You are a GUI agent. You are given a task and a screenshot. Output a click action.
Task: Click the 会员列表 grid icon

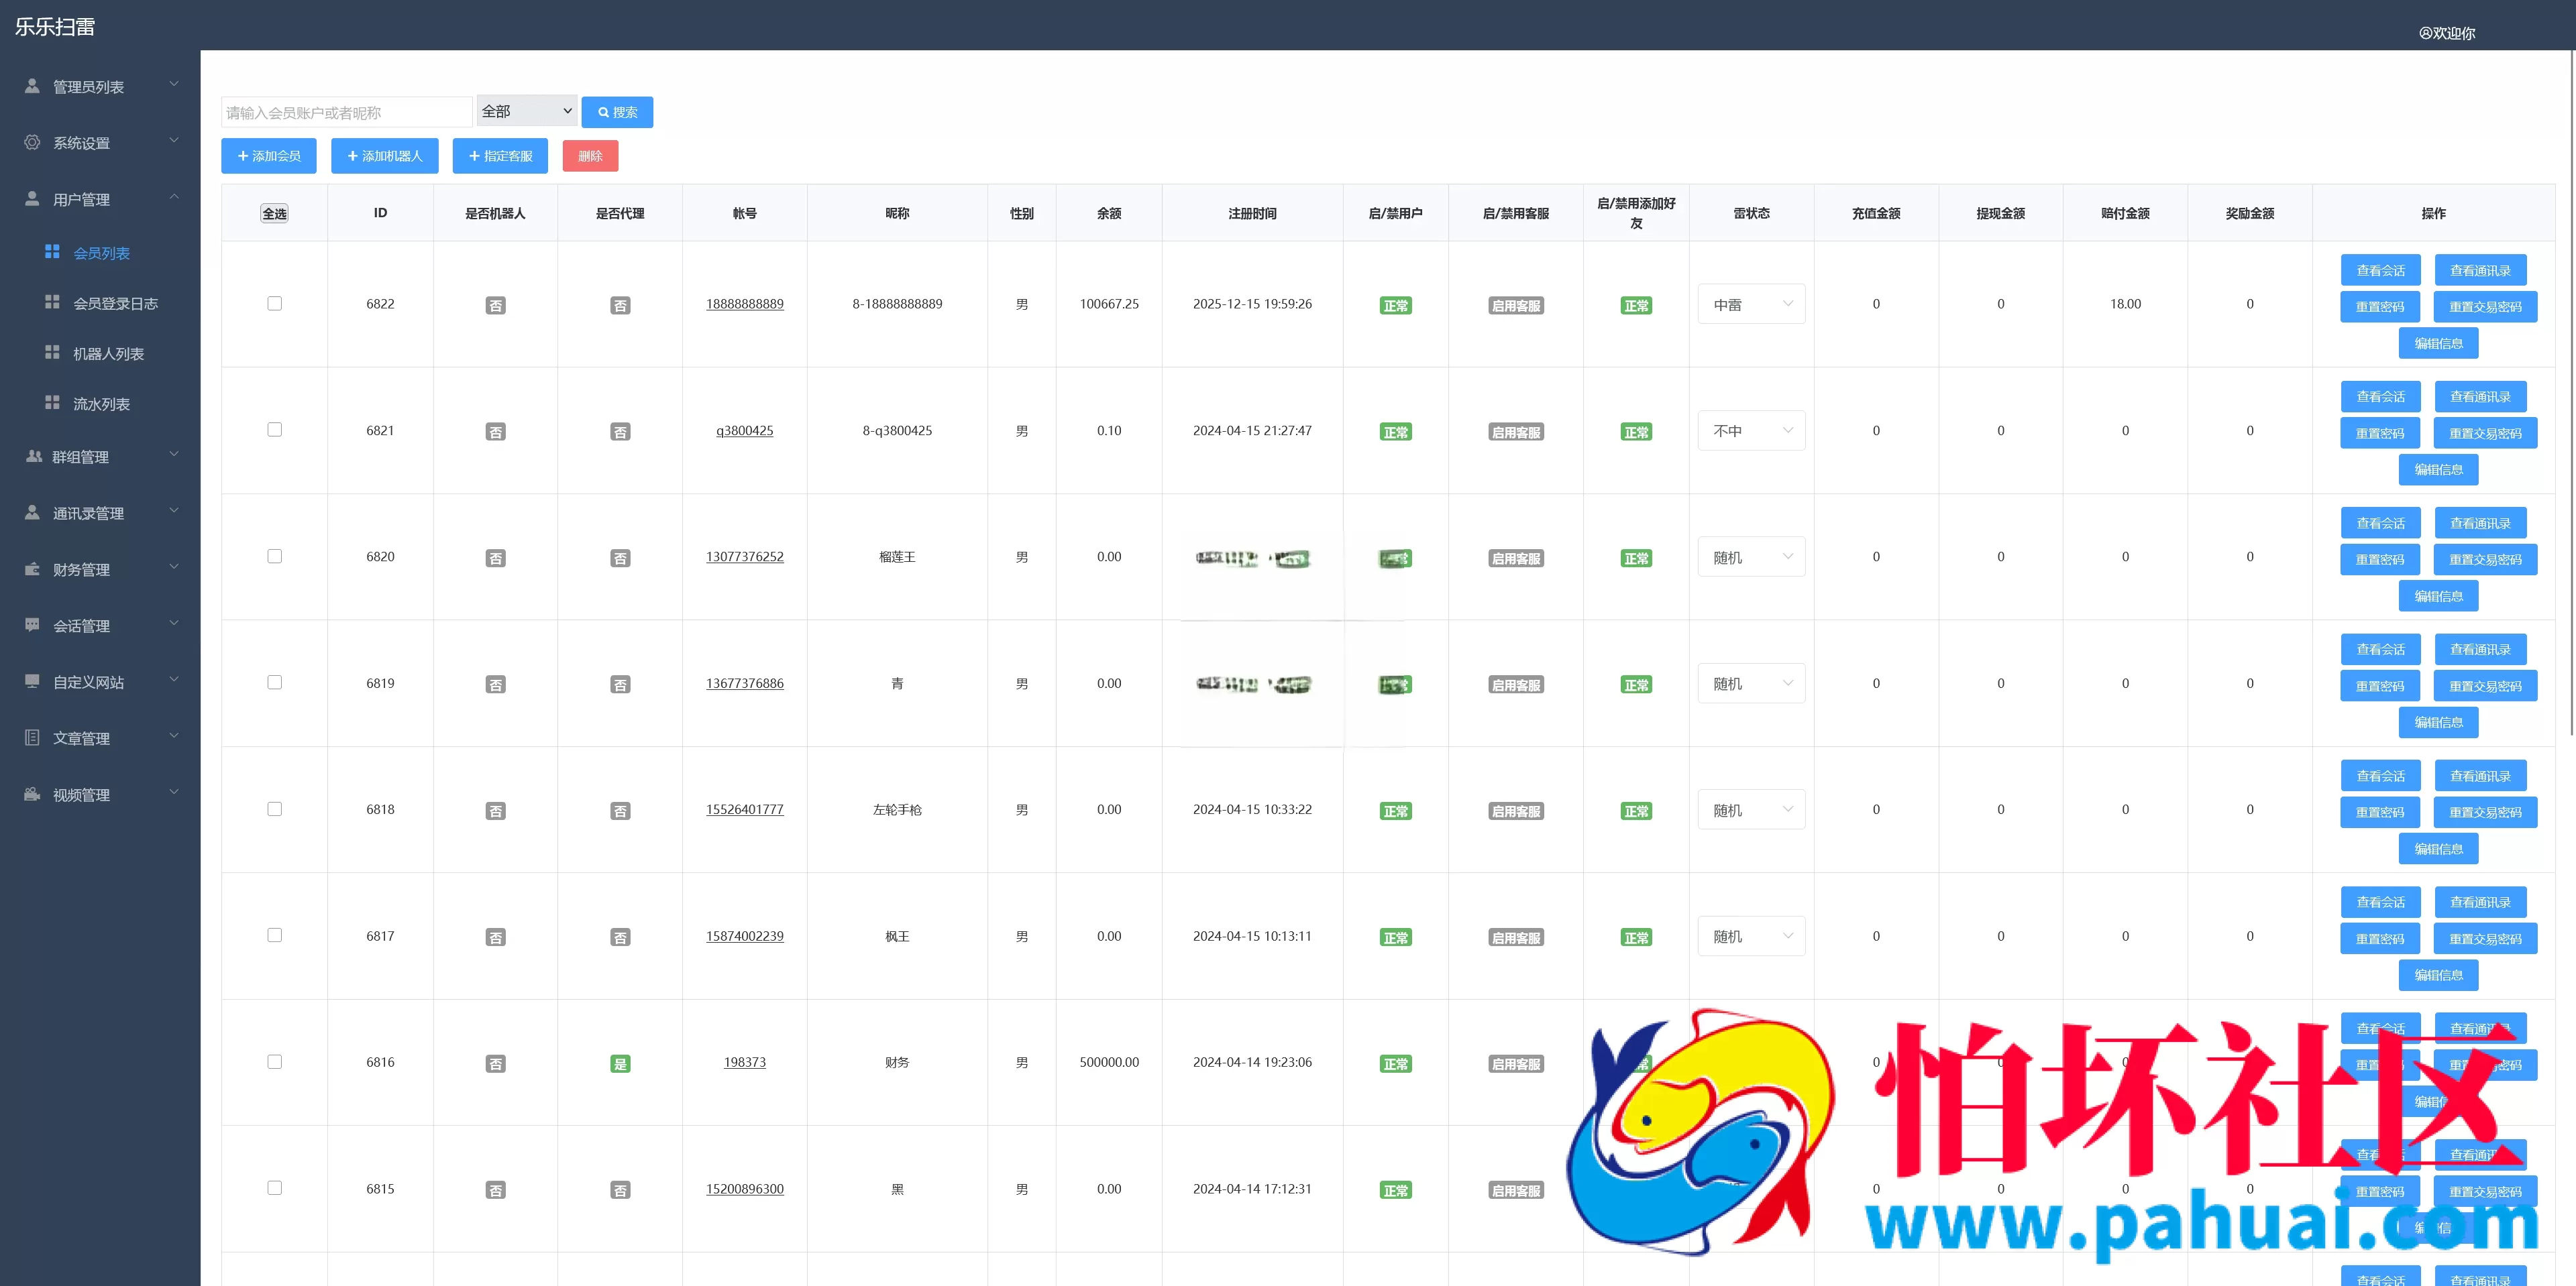tap(52, 252)
